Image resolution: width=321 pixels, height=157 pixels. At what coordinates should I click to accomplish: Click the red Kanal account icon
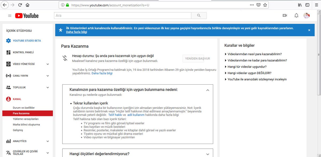click(8, 99)
